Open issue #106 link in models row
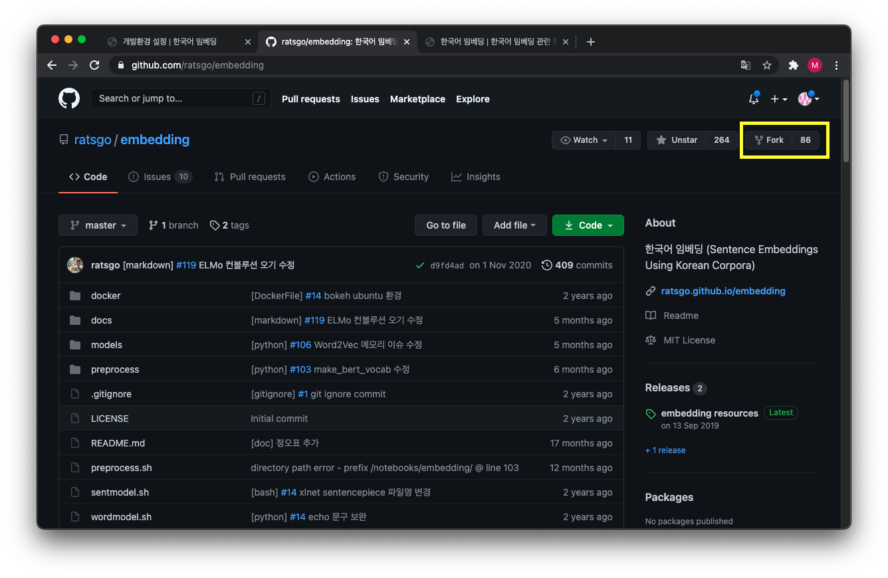Screen dimensions: 888x578 tap(300, 345)
